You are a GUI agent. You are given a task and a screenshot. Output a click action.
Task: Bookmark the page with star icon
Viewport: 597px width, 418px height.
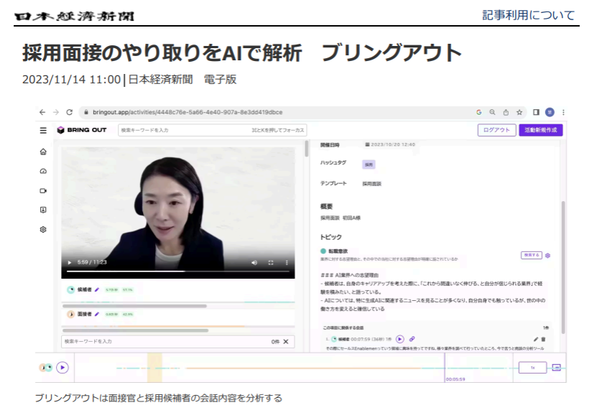519,112
